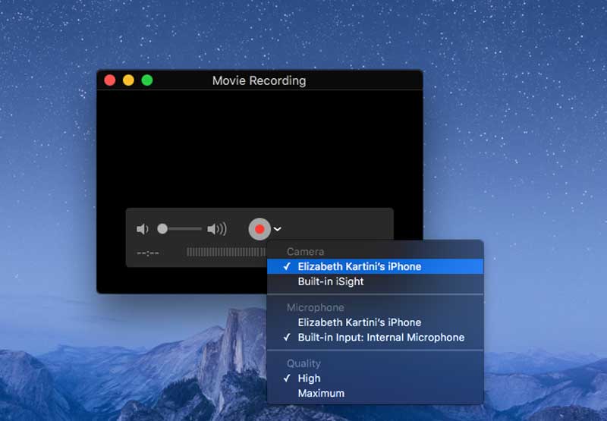Open the recording options chevron dropdown
Screen dimensions: 607x421
point(277,229)
